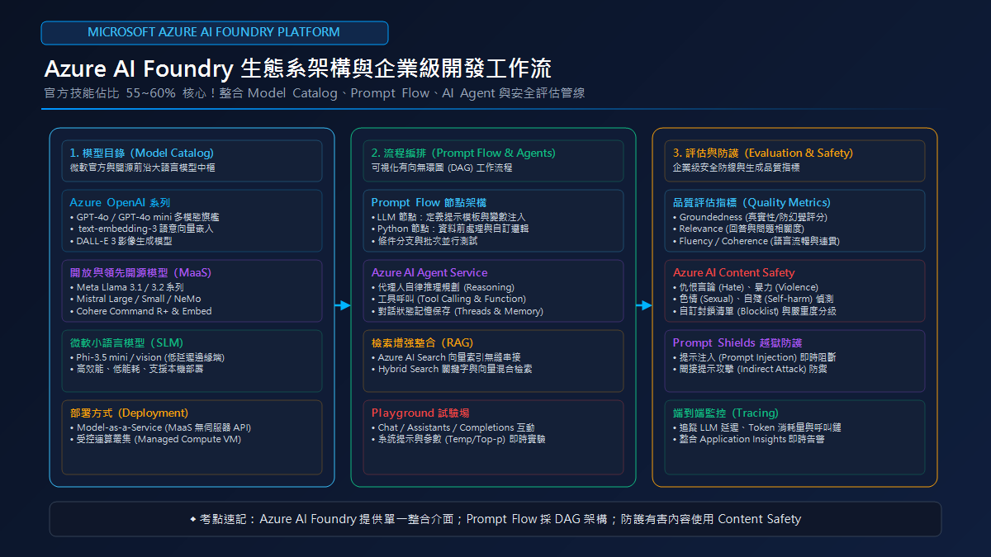This screenshot has width=991, height=557.
Task: Click the '官方技能佔比 55~60% 核心' subtitle line
Action: (315, 93)
